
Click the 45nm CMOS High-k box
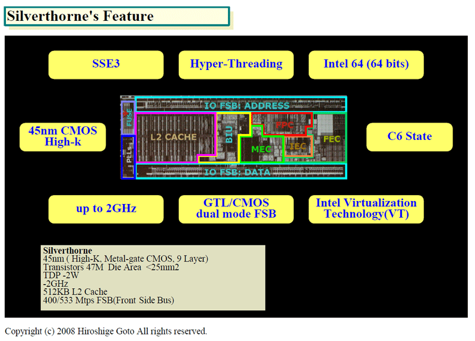63,137
